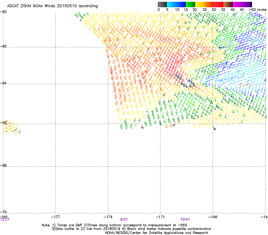Select the brown 35-40 knots color segment
268x235 pixels.
pyautogui.click(x=228, y=4)
